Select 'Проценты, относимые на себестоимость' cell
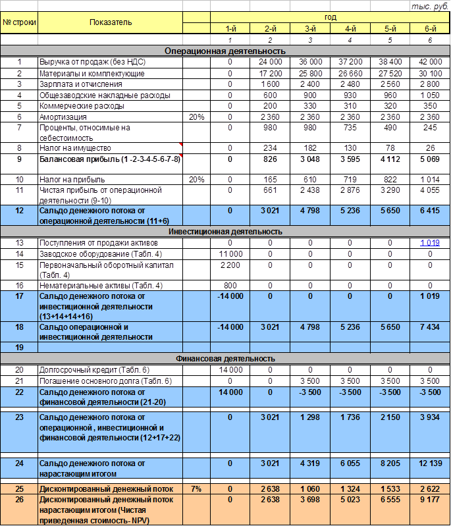The image size is (451, 526). pyautogui.click(x=110, y=132)
